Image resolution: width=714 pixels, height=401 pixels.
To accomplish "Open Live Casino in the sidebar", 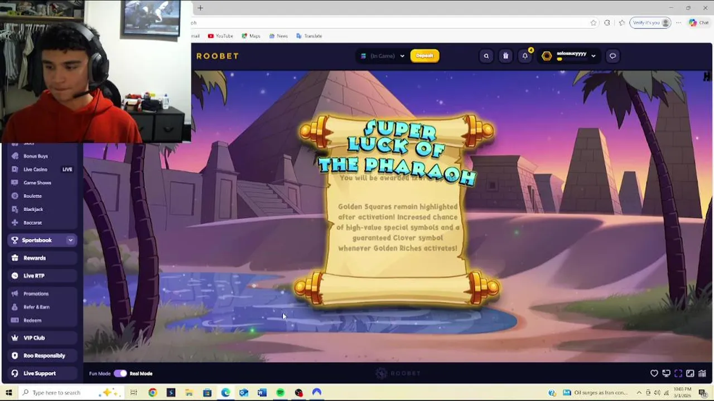I will point(36,169).
